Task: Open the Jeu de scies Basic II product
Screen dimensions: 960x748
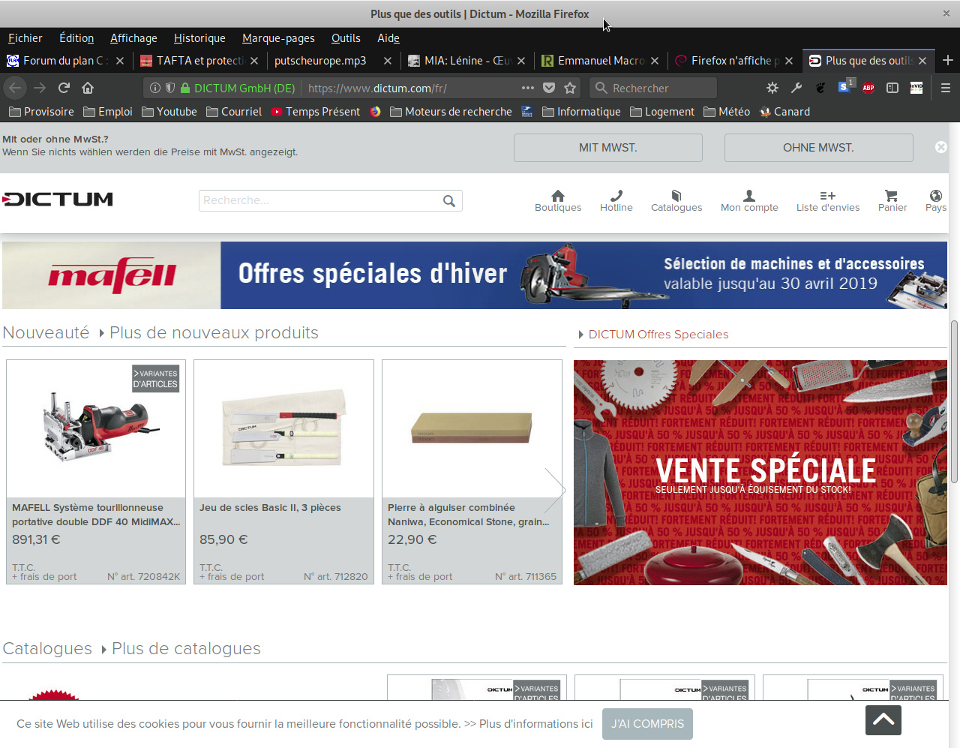Action: [x=283, y=472]
